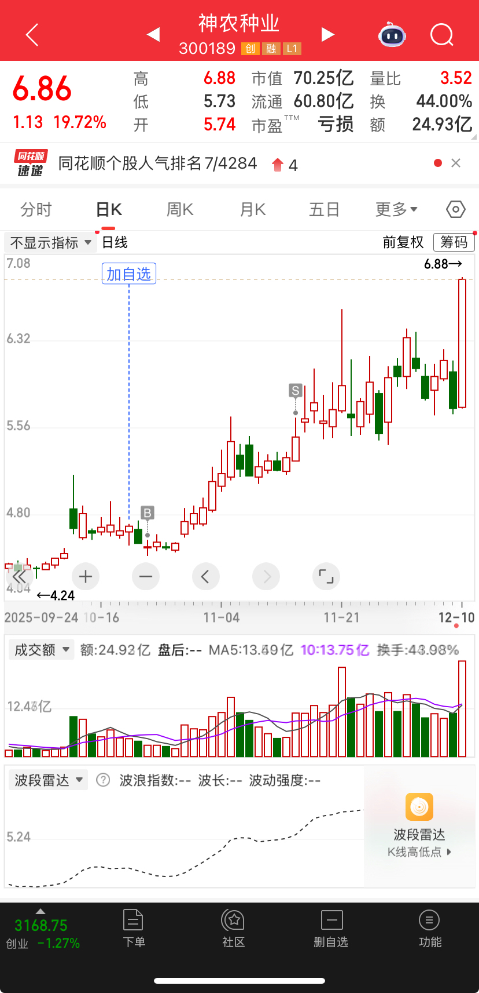Switch to 分时 tab

(36, 209)
